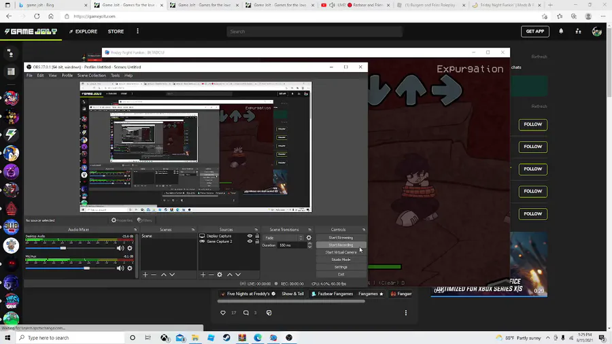Image resolution: width=612 pixels, height=344 pixels.
Task: Open Fade transition dropdown
Action: tap(284, 237)
